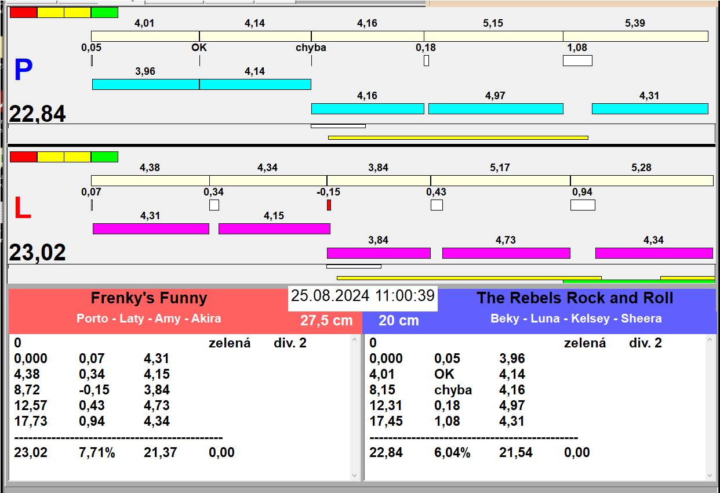Click the white 1,08 pass box in lane P
The image size is (720, 493).
(x=577, y=60)
